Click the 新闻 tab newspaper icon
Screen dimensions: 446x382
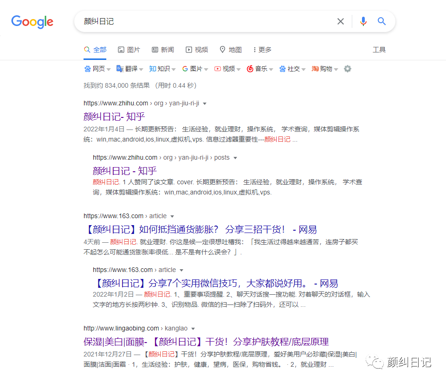tap(155, 50)
